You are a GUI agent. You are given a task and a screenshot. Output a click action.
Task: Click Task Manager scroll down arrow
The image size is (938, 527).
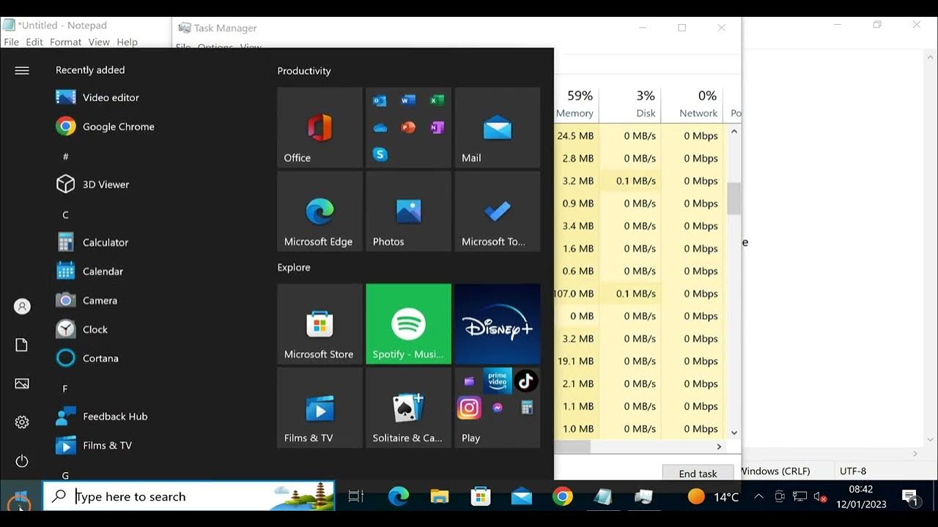[x=734, y=433]
